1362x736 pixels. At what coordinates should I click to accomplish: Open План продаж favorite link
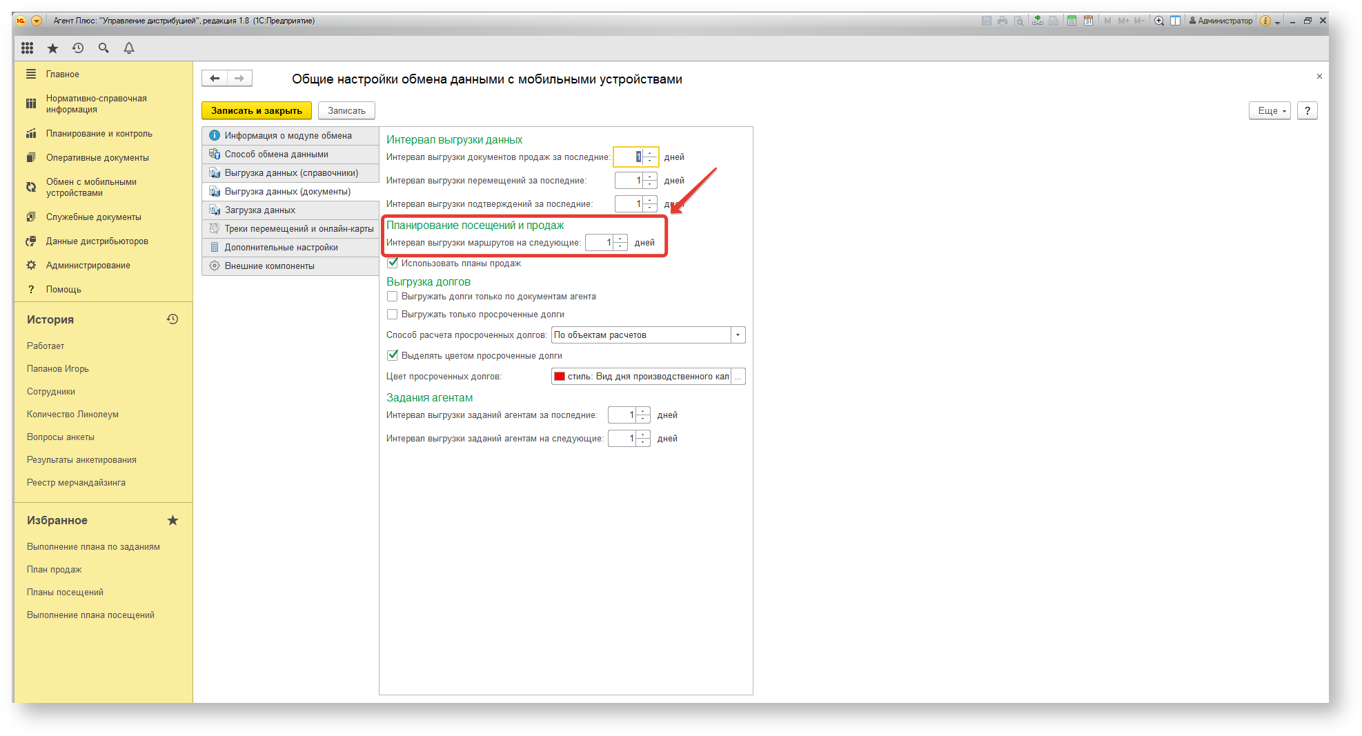click(55, 570)
